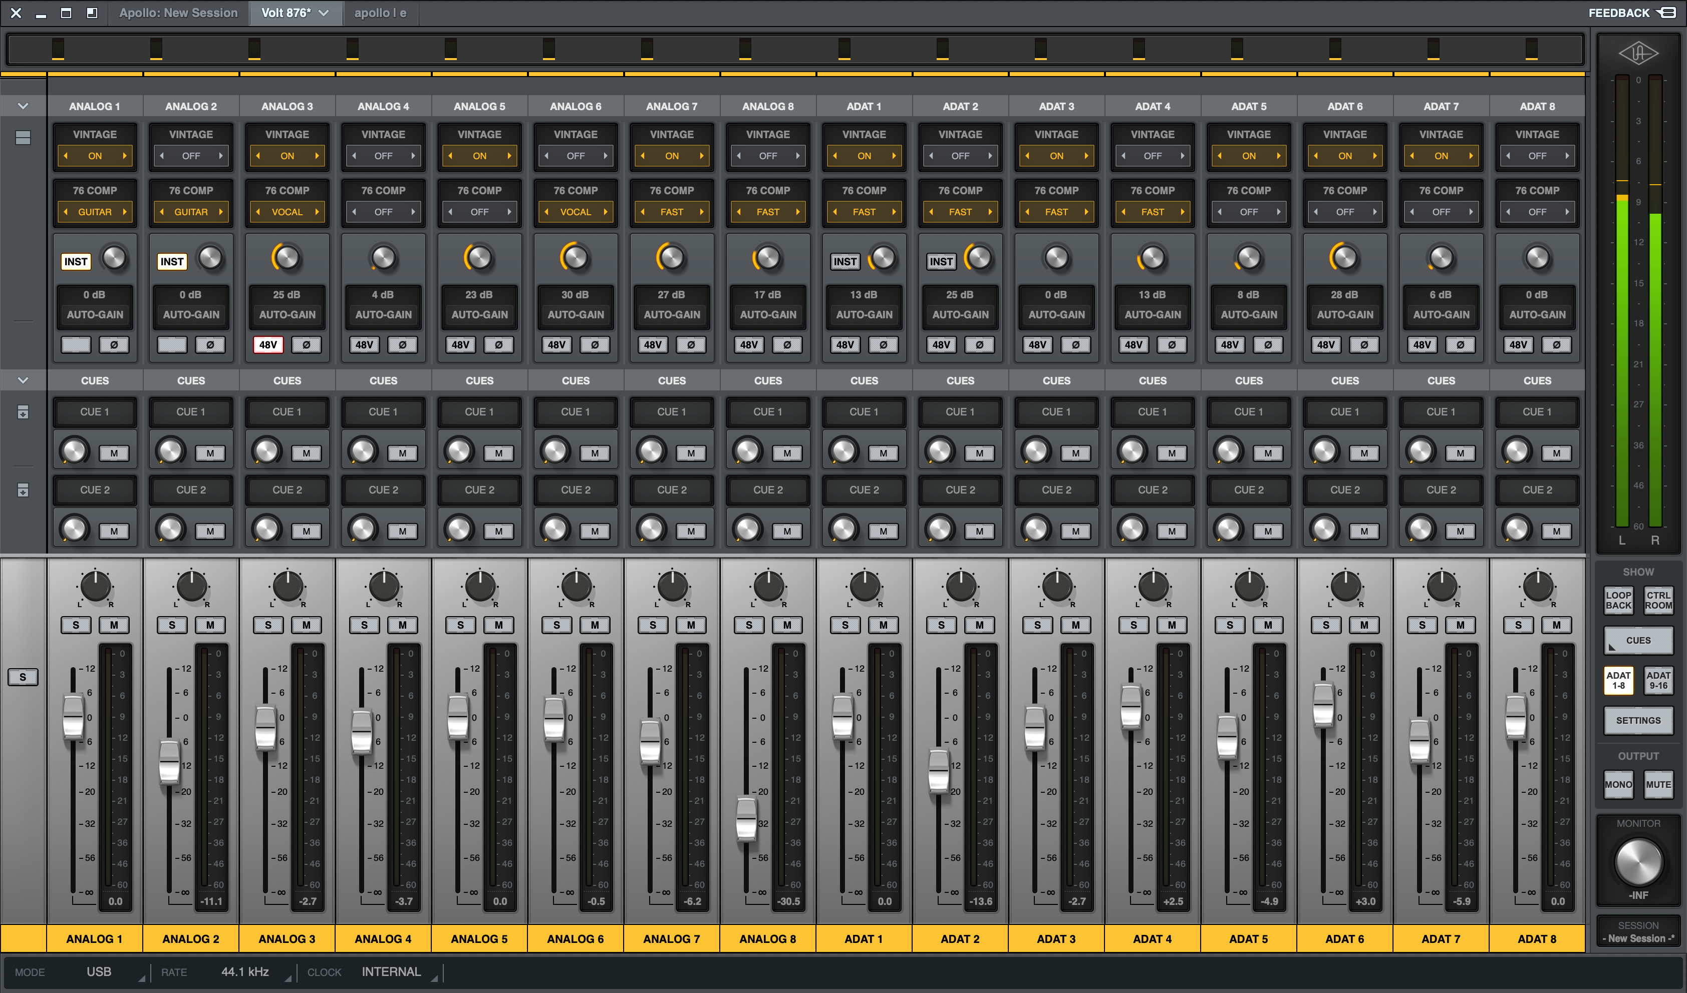This screenshot has width=1687, height=993.
Task: Click the detach window icon in title bar
Action: [92, 13]
